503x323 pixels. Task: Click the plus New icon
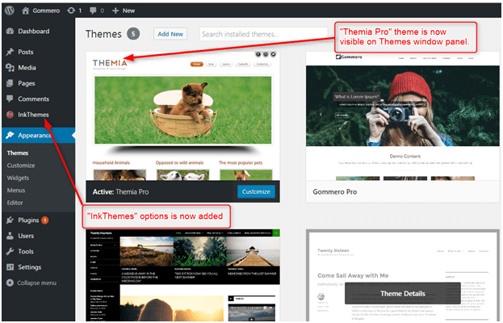[115, 10]
